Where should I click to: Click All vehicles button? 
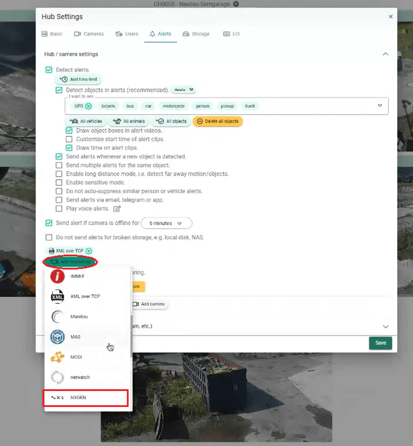click(86, 121)
